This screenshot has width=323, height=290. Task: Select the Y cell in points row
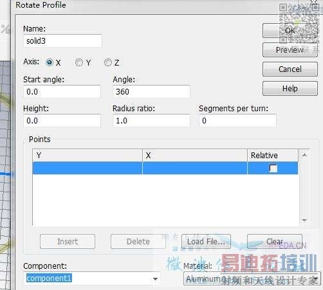point(88,168)
